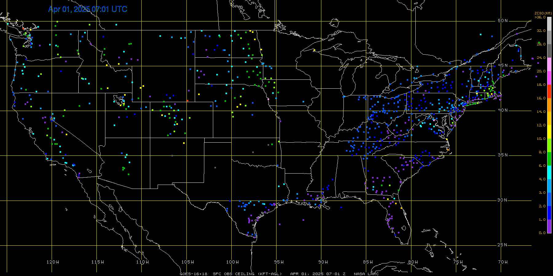This screenshot has height=276, width=553.
Task: Click the orange 14.0–16.0 legend swatch
Action: [x=549, y=105]
